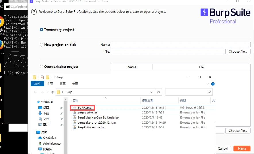
Task: Click the OneDrive cloud icon in the sidebar
Action: [x=40, y=138]
